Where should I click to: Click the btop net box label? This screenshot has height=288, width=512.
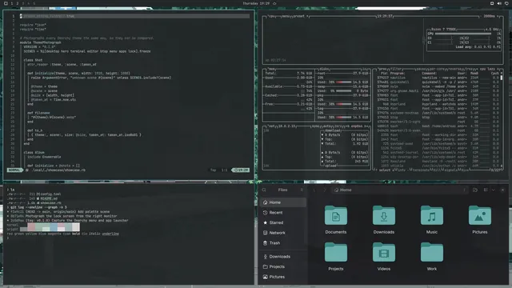point(272,126)
